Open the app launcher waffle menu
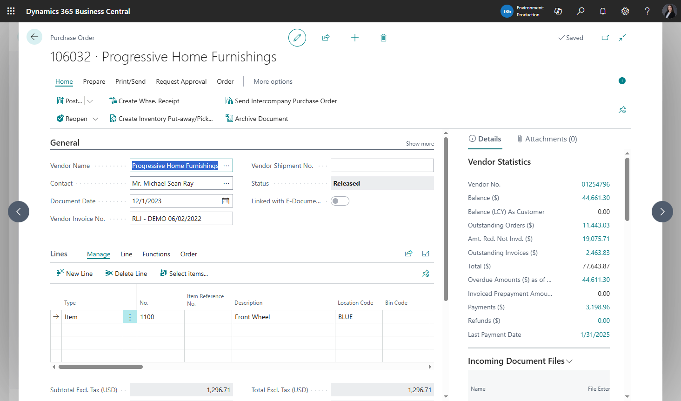This screenshot has width=681, height=401. pyautogui.click(x=11, y=11)
